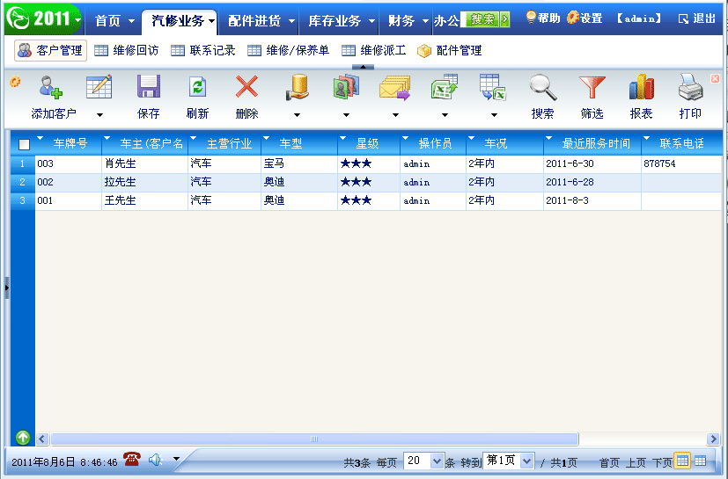Click the horizontal scrollbar thumb
The image size is (728, 479).
pyautogui.click(x=314, y=439)
